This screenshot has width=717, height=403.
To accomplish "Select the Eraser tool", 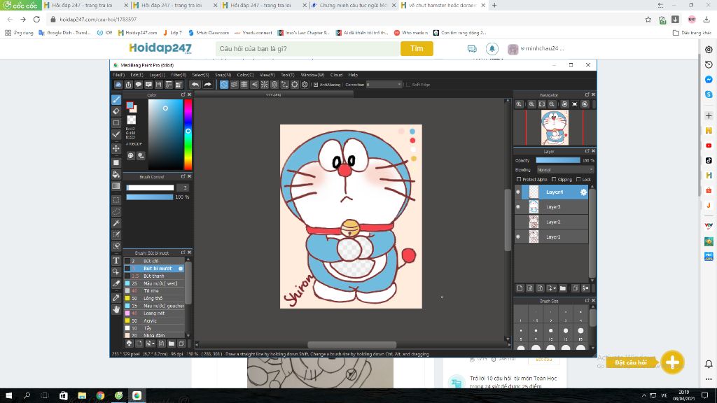I will pyautogui.click(x=116, y=111).
